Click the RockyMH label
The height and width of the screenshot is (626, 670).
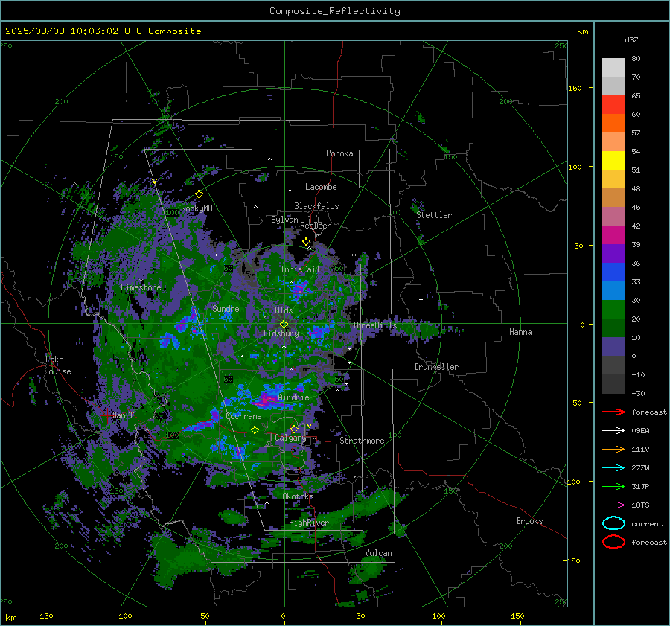tap(197, 208)
